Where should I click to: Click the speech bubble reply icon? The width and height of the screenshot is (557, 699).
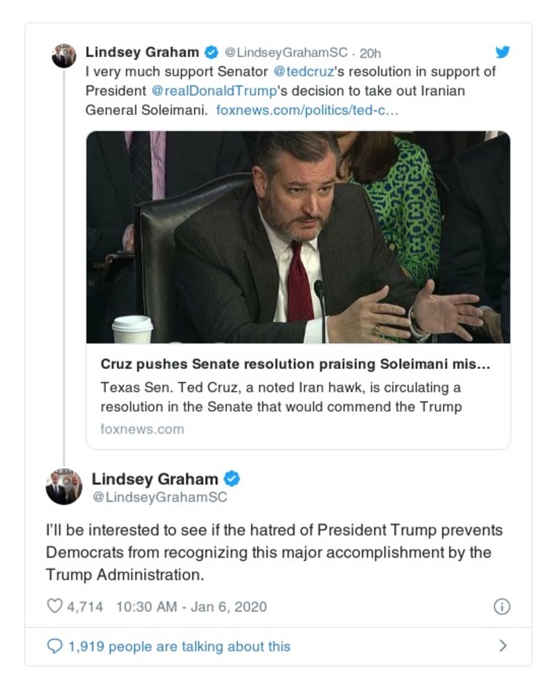(54, 647)
